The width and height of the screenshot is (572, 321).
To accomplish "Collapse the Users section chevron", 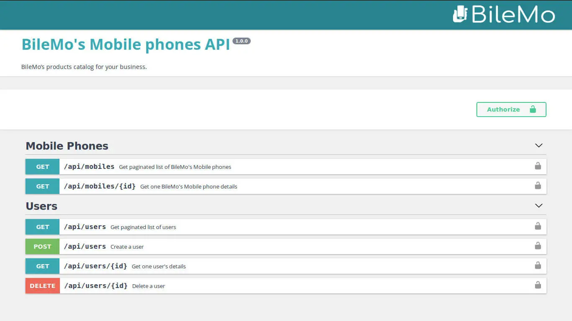I will click(539, 206).
